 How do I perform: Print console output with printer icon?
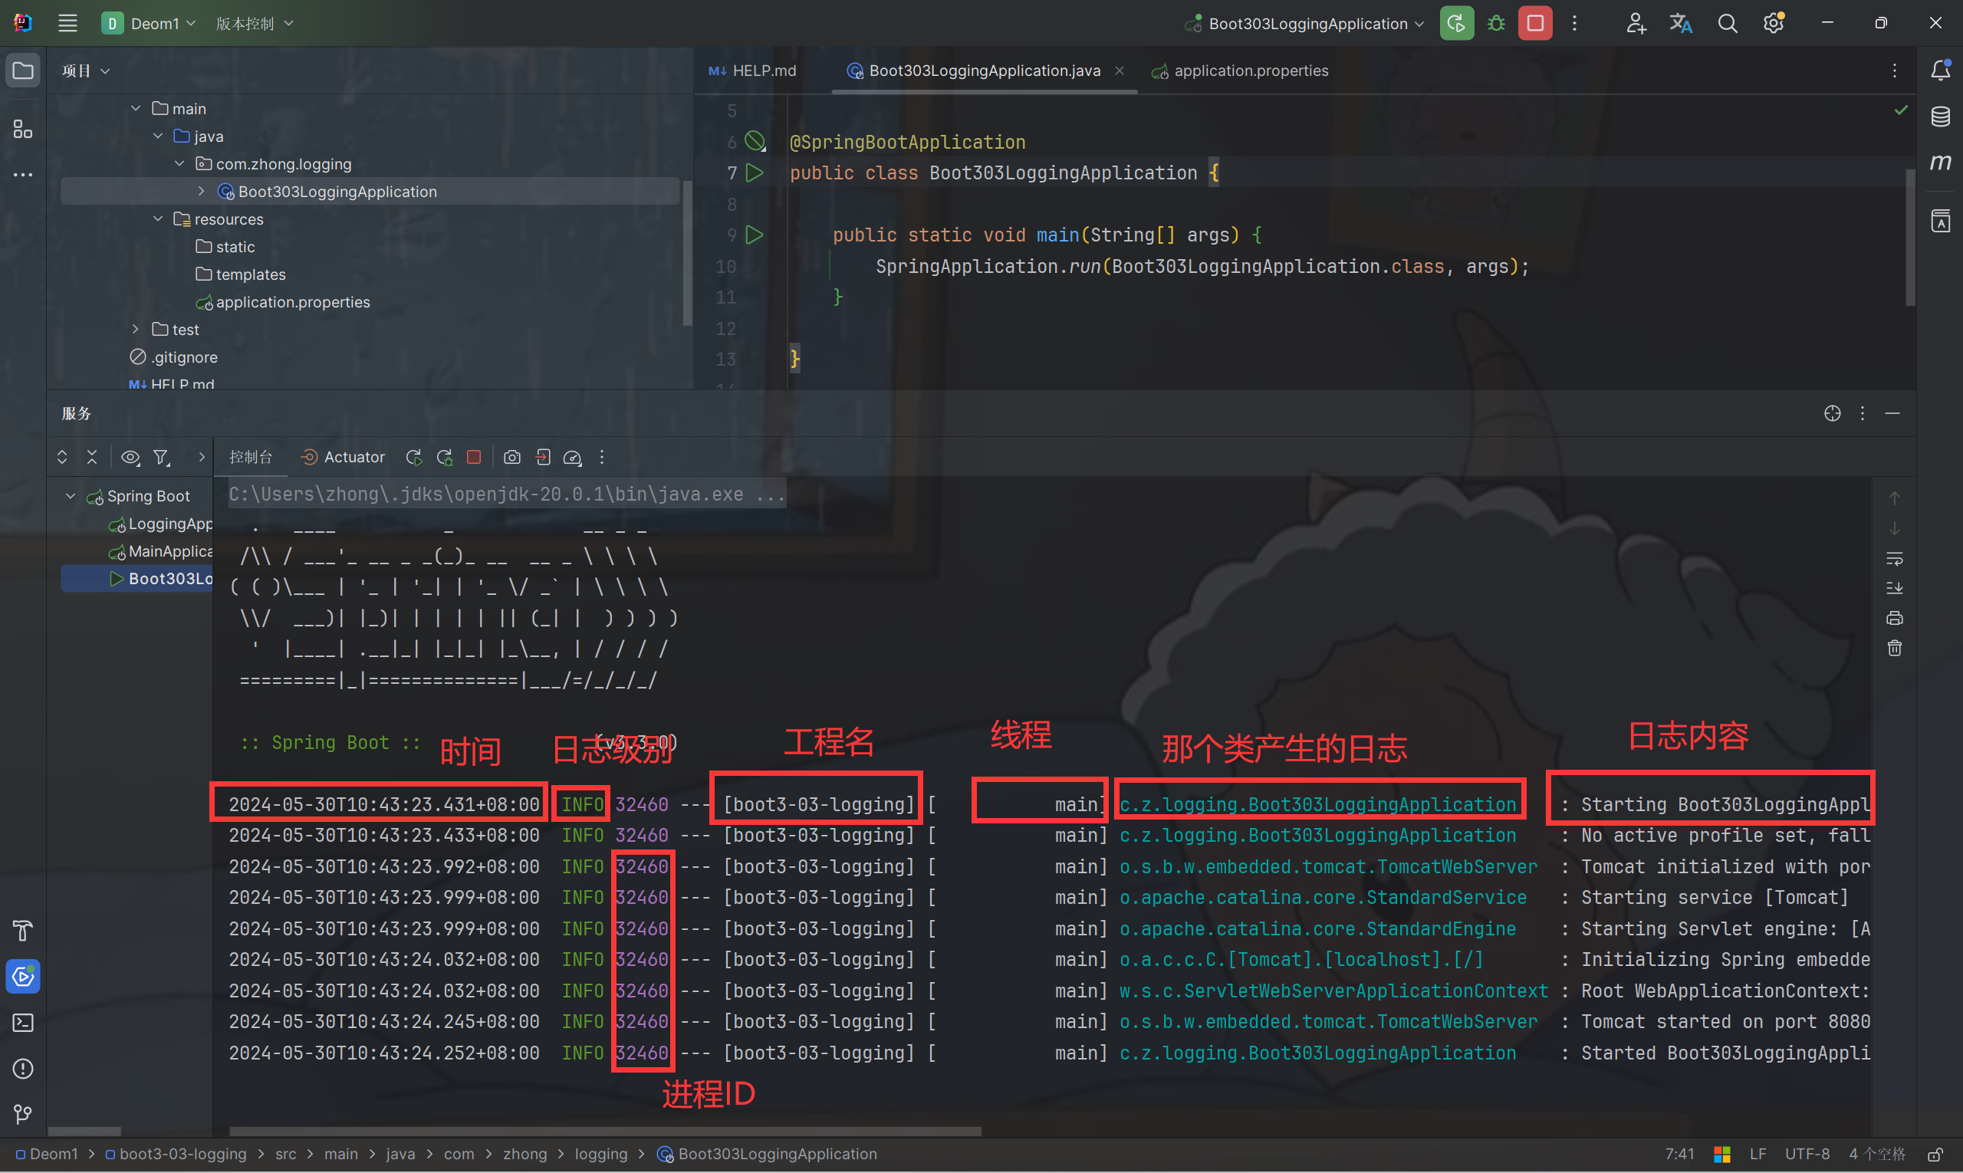[1894, 618]
